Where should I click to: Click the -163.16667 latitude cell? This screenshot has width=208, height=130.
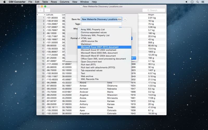pyautogui.click(x=52, y=40)
